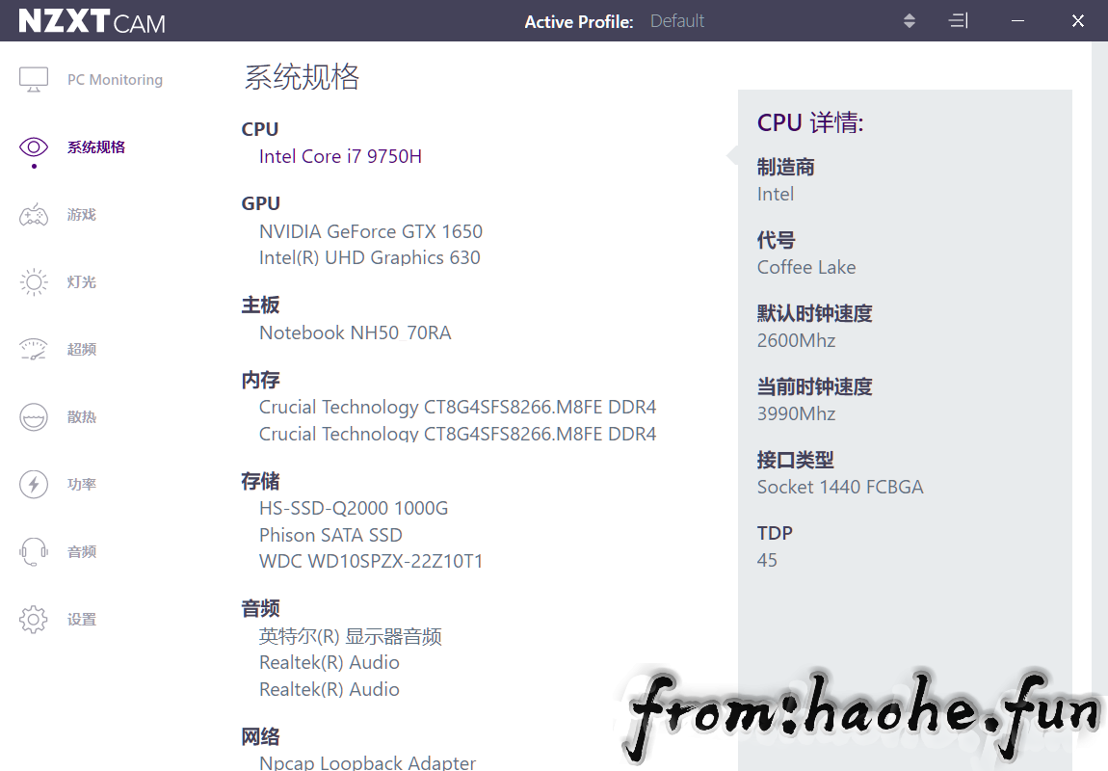Select 英特尔(R) 显示器音频 audio entry
Viewport: 1108px width, 771px height.
click(x=350, y=637)
